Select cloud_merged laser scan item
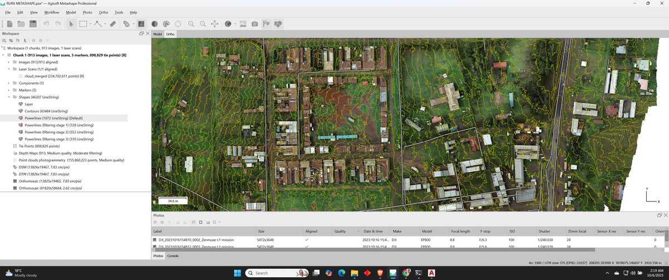This screenshot has height=280, width=669. (x=54, y=76)
